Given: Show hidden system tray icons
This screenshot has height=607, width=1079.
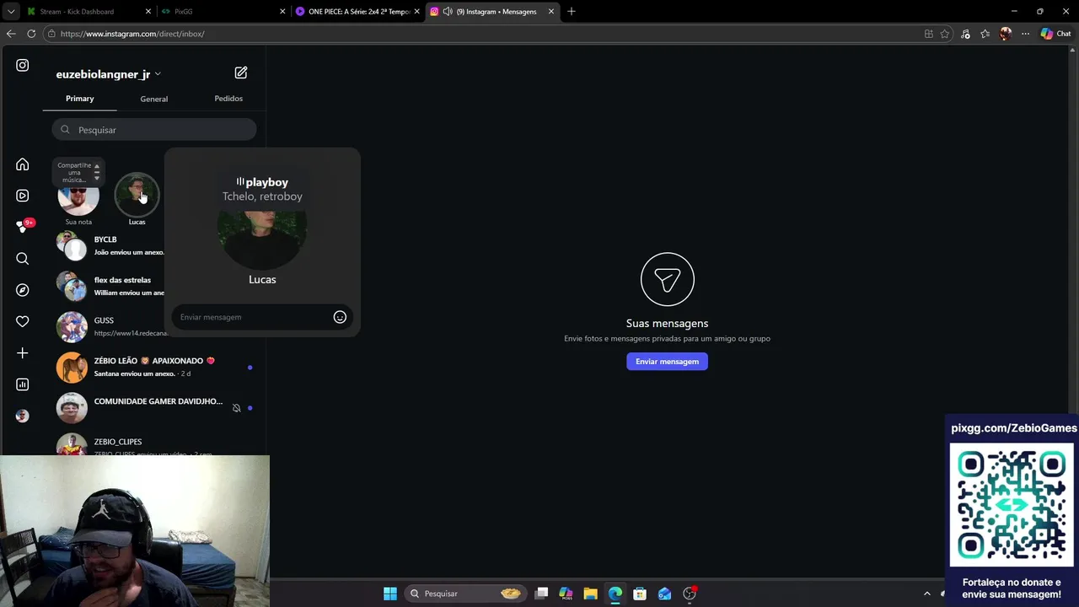Looking at the screenshot, I should [x=927, y=594].
